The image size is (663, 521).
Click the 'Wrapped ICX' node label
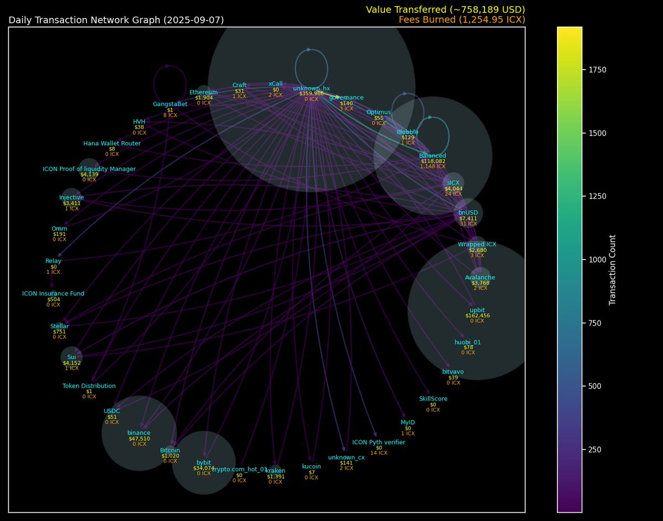477,244
